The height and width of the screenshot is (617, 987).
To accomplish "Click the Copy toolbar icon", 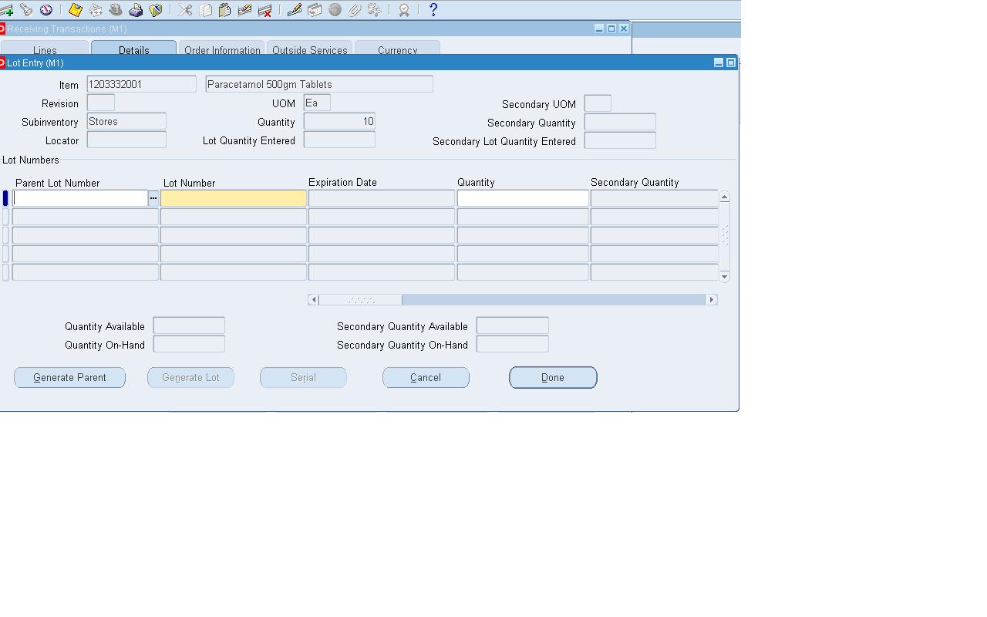I will click(205, 10).
